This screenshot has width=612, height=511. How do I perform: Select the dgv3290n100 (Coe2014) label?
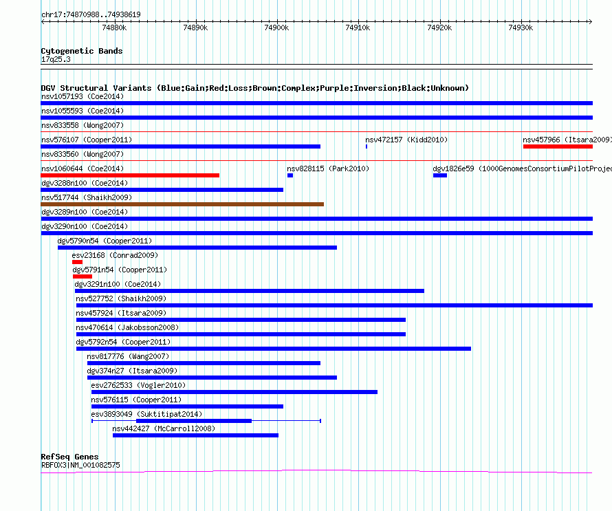[x=85, y=226]
